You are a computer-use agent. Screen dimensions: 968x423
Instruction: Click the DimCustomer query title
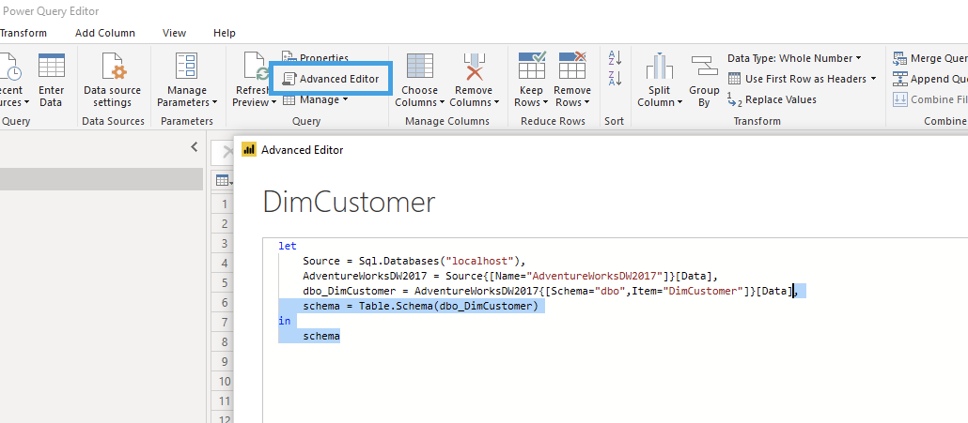point(349,202)
